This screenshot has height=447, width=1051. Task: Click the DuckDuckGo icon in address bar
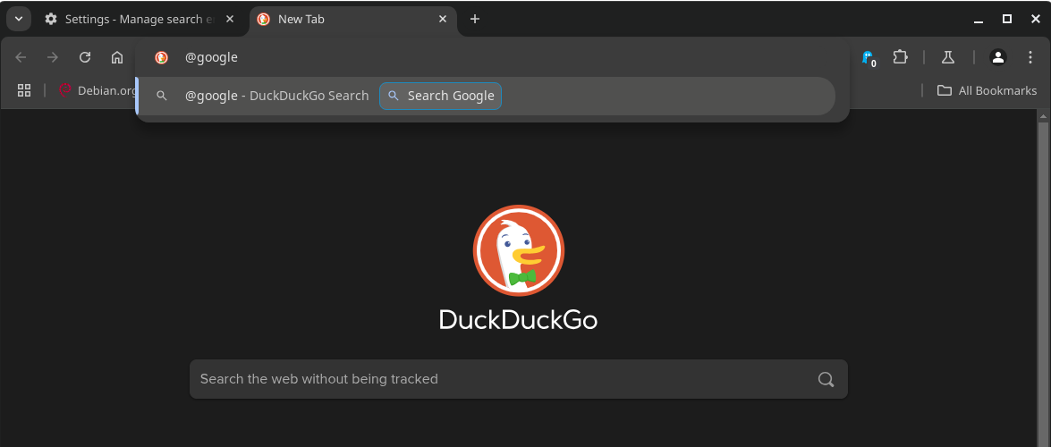[x=162, y=57]
